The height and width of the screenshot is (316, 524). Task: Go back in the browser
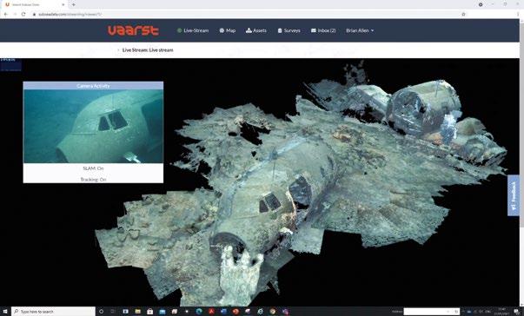click(x=6, y=15)
